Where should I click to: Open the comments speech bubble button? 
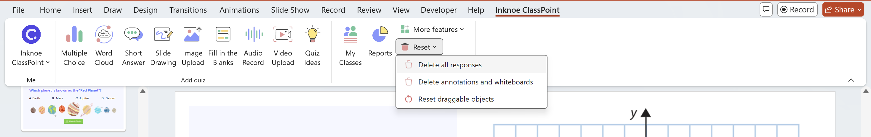(766, 9)
